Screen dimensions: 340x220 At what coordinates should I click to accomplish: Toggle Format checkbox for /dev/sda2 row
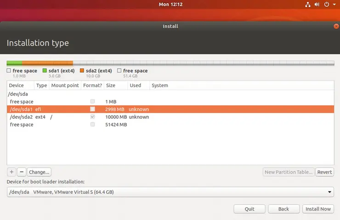coord(93,117)
